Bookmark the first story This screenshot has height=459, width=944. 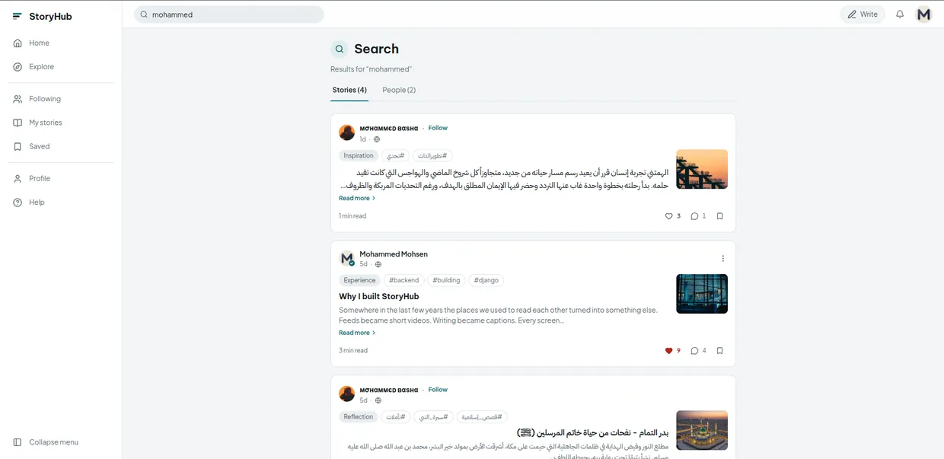pyautogui.click(x=720, y=216)
